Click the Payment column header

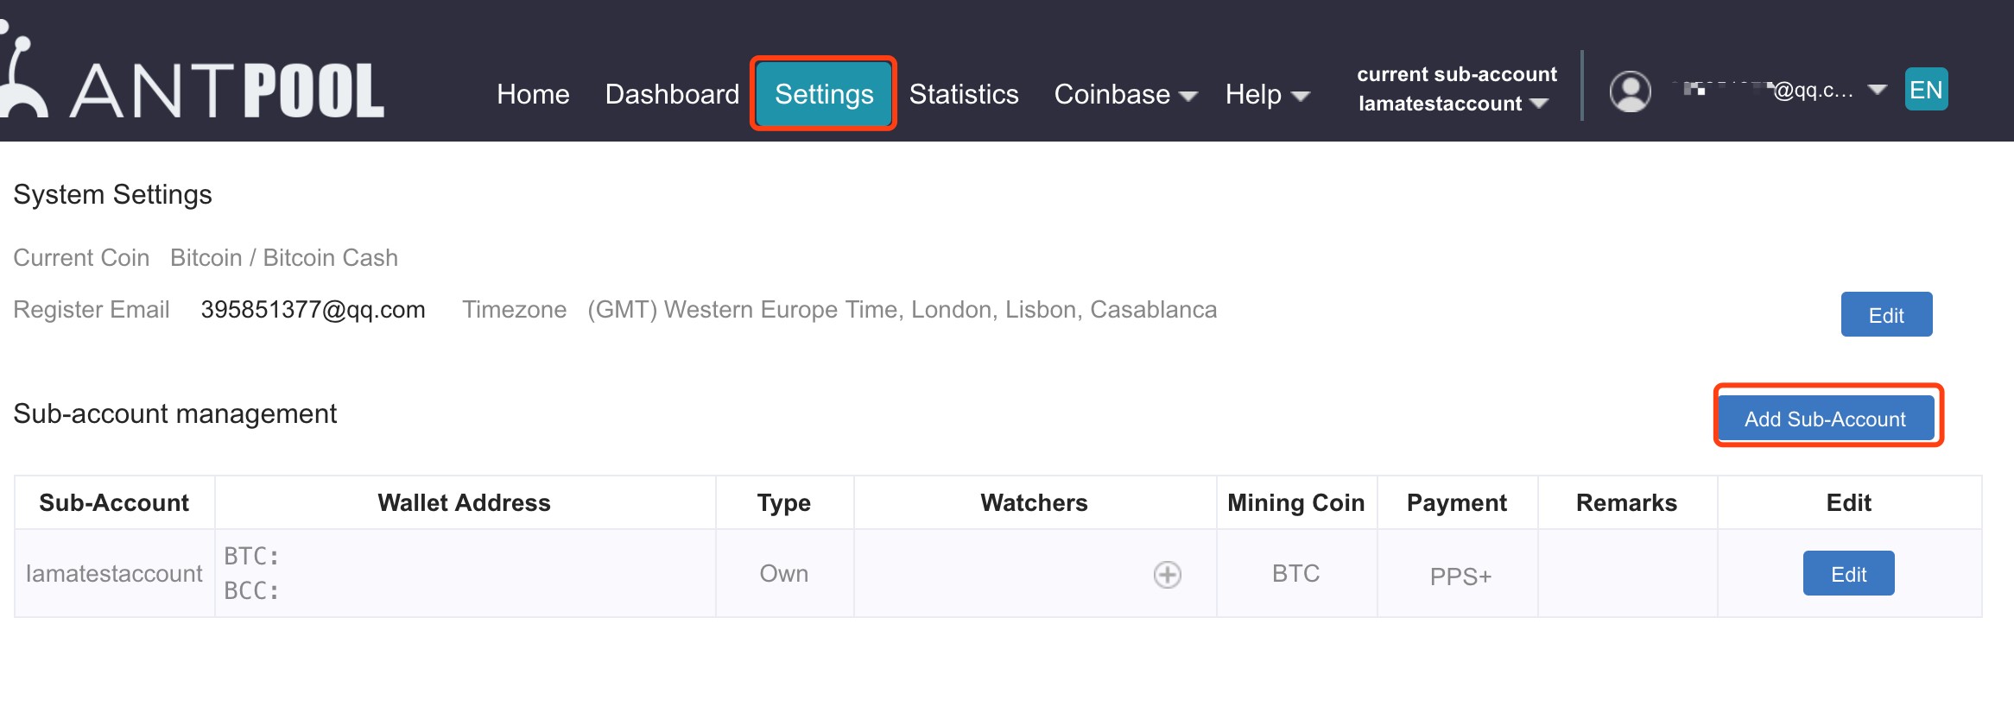(1457, 503)
